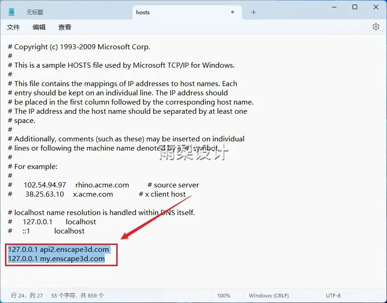Click line 127.0.0.1 api2.enscape3d.com
The height and width of the screenshot is (303, 387).
pos(58,249)
